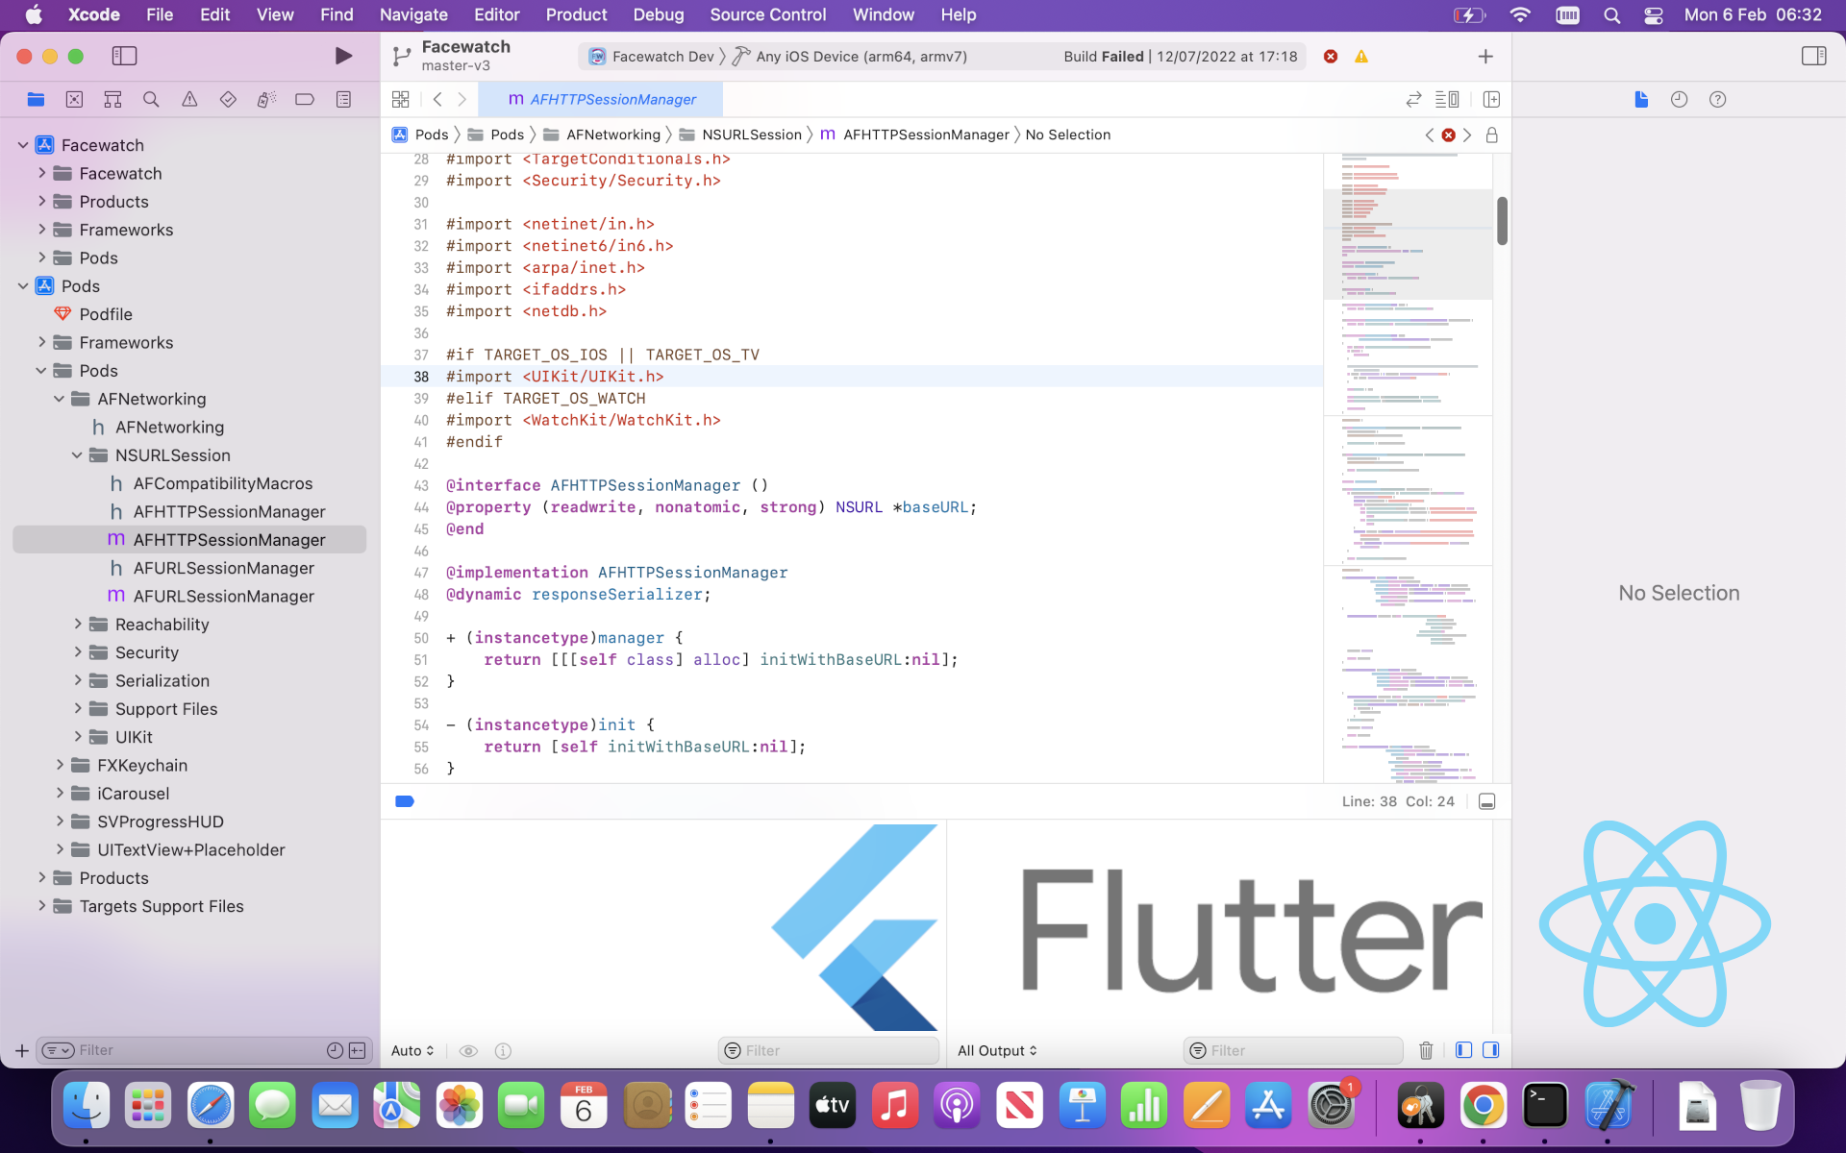Viewport: 1846px width, 1153px height.
Task: Toggle the variables view pane
Action: [x=1463, y=1050]
